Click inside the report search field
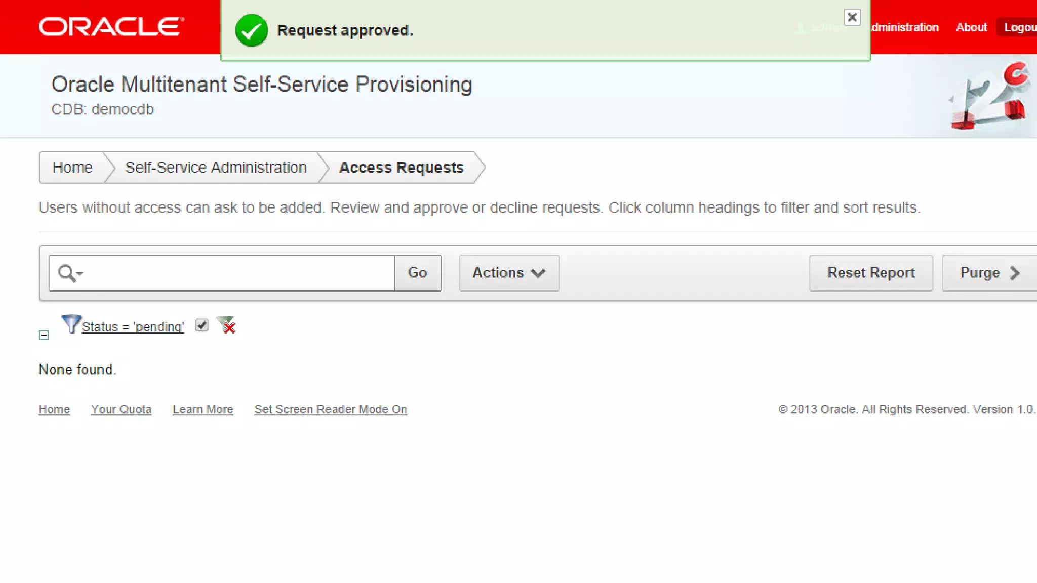The image size is (1037, 583). 238,273
